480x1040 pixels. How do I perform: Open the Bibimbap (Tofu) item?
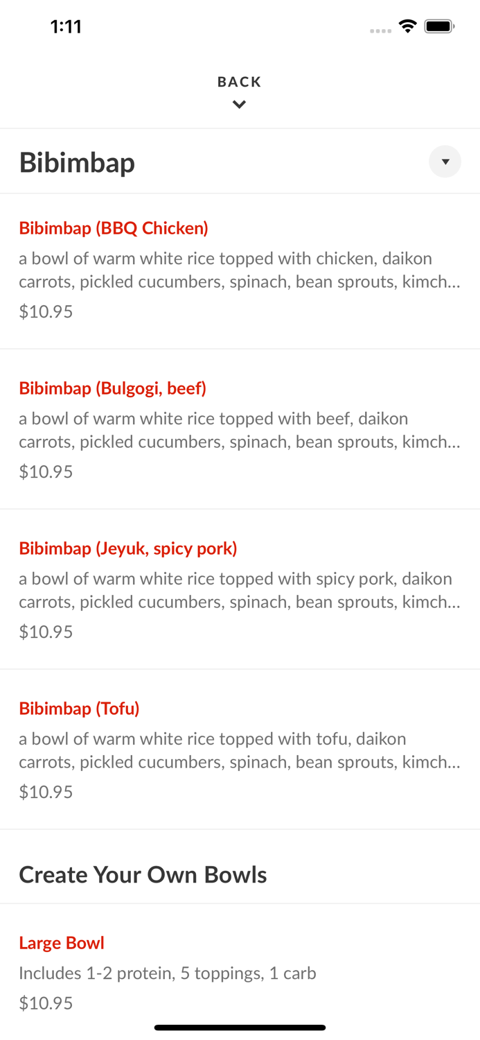click(78, 709)
